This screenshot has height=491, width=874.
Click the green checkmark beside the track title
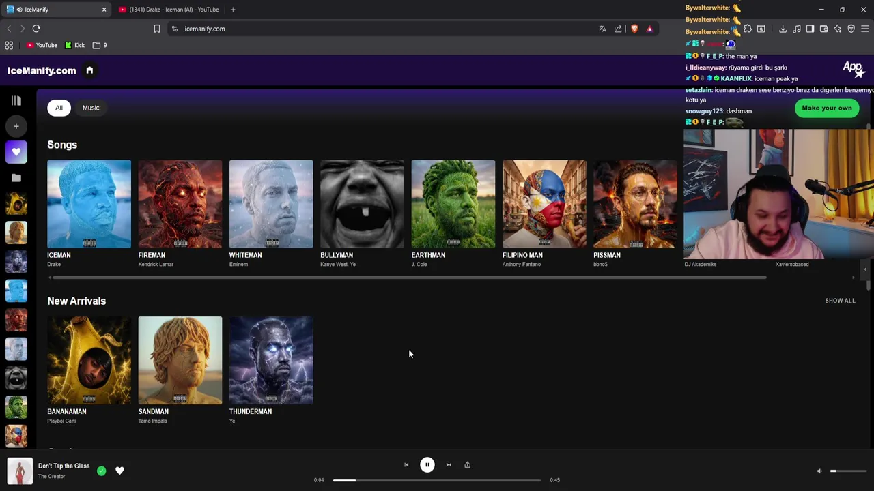tap(102, 471)
